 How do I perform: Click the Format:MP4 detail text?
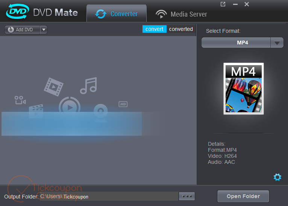[x=222, y=150]
